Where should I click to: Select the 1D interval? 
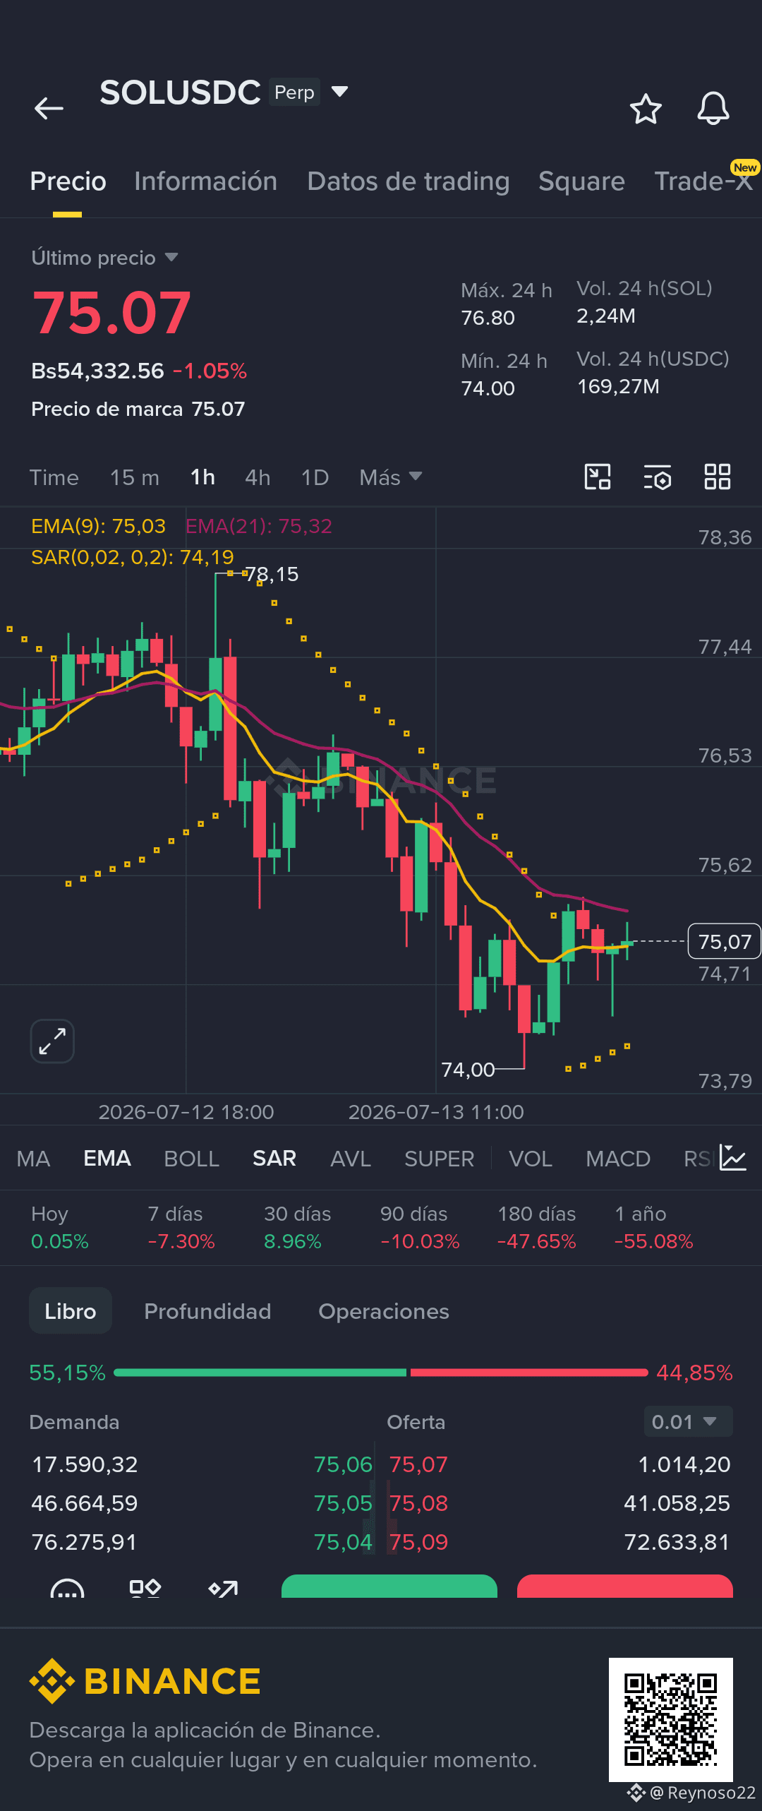tap(315, 477)
